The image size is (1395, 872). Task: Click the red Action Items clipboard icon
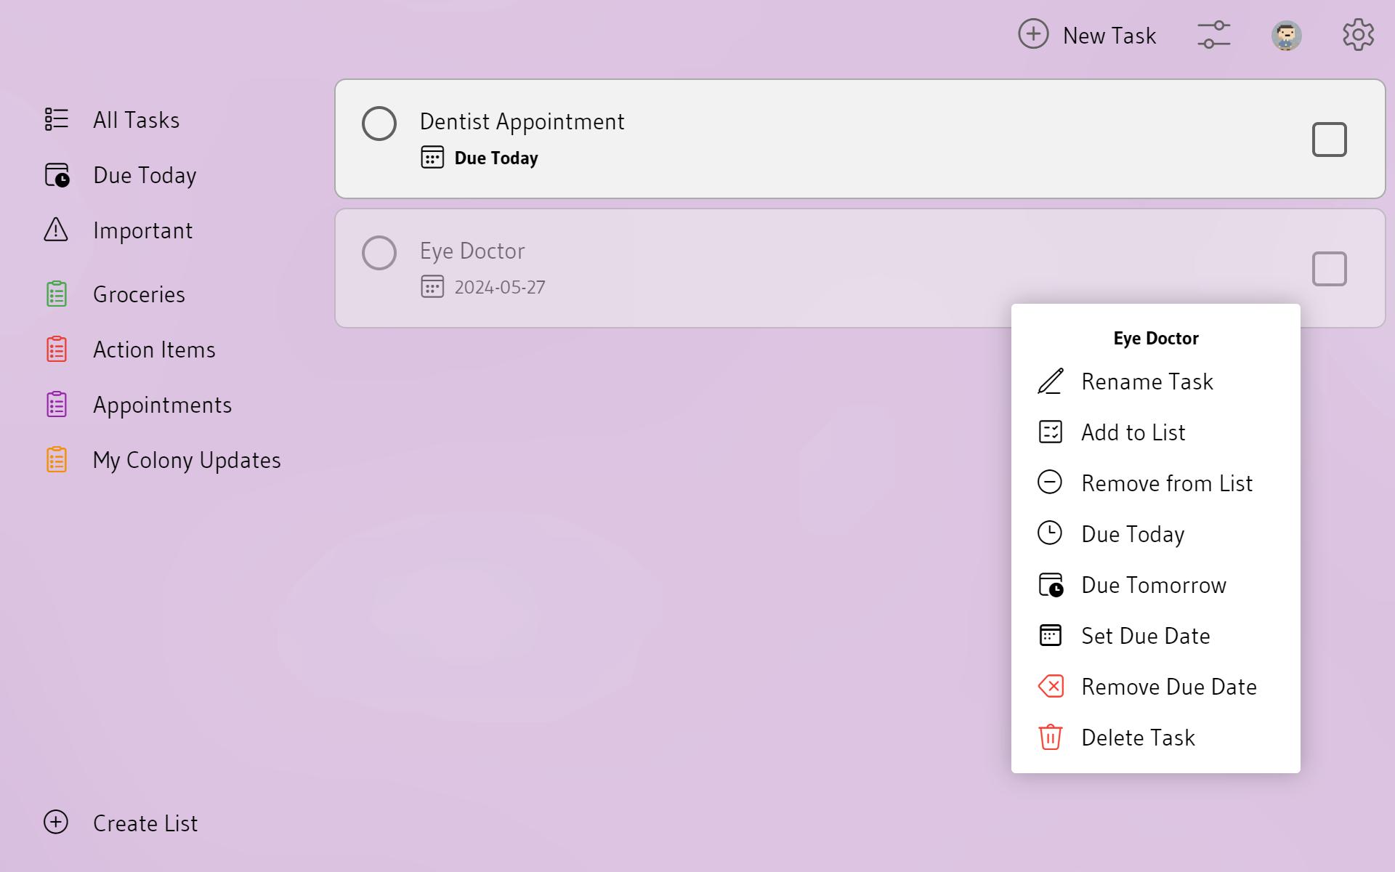coord(57,349)
